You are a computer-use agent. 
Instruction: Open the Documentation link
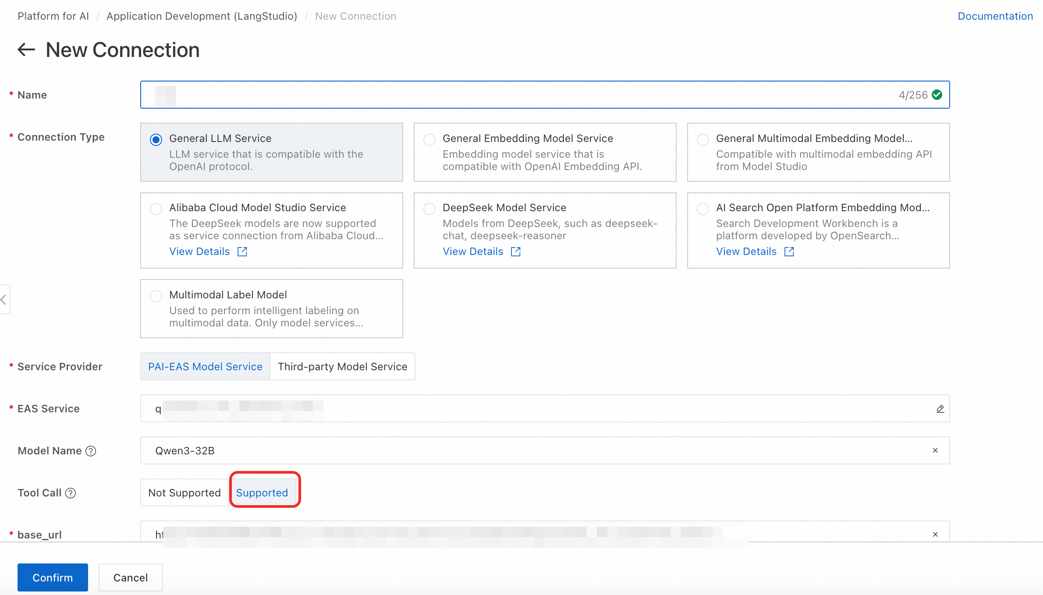(x=995, y=16)
